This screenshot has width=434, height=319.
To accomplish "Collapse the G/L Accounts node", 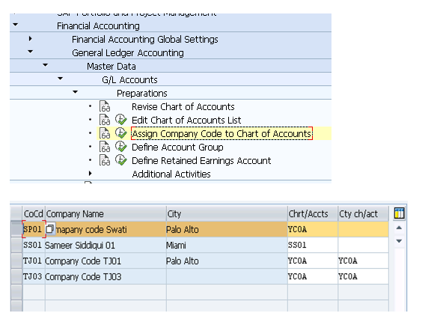I will point(61,79).
